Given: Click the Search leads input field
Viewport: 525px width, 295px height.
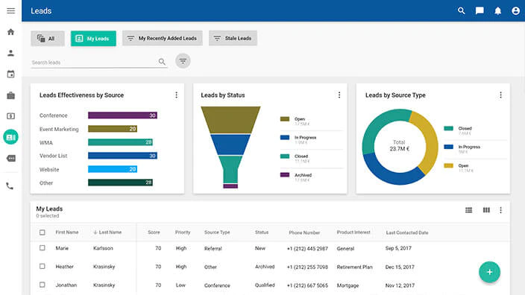Looking at the screenshot, I should (x=95, y=63).
